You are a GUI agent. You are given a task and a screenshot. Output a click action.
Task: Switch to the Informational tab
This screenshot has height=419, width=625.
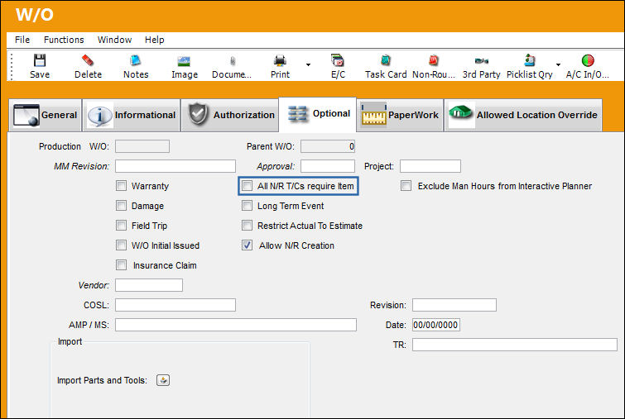132,115
